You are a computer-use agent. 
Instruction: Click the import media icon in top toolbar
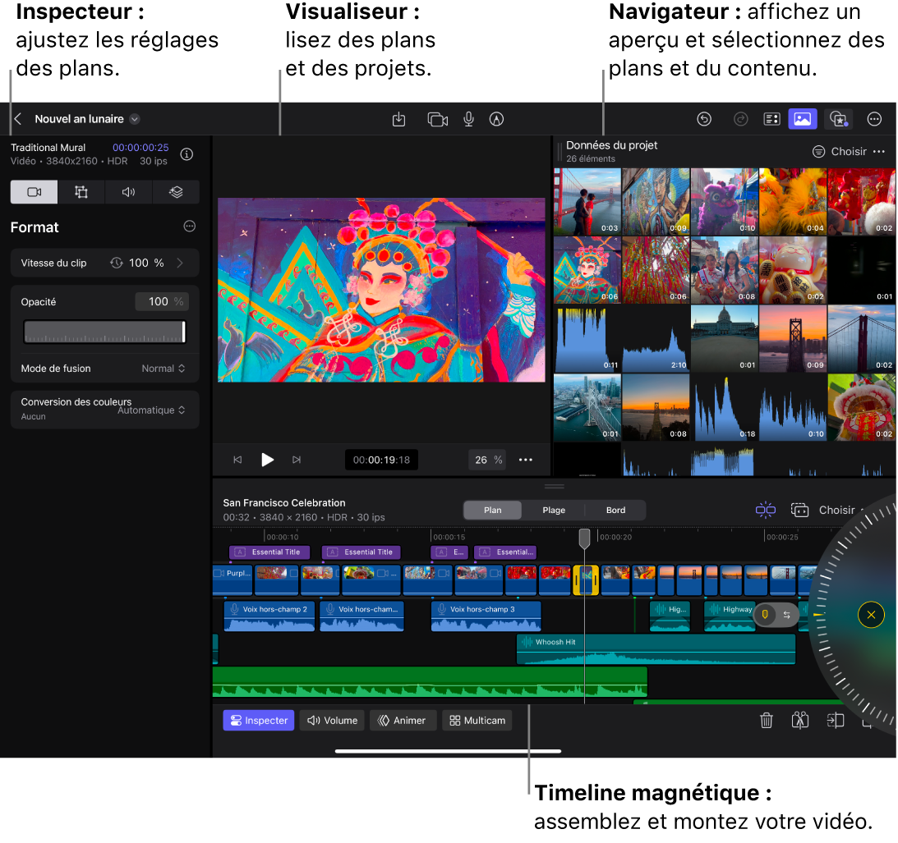[398, 119]
